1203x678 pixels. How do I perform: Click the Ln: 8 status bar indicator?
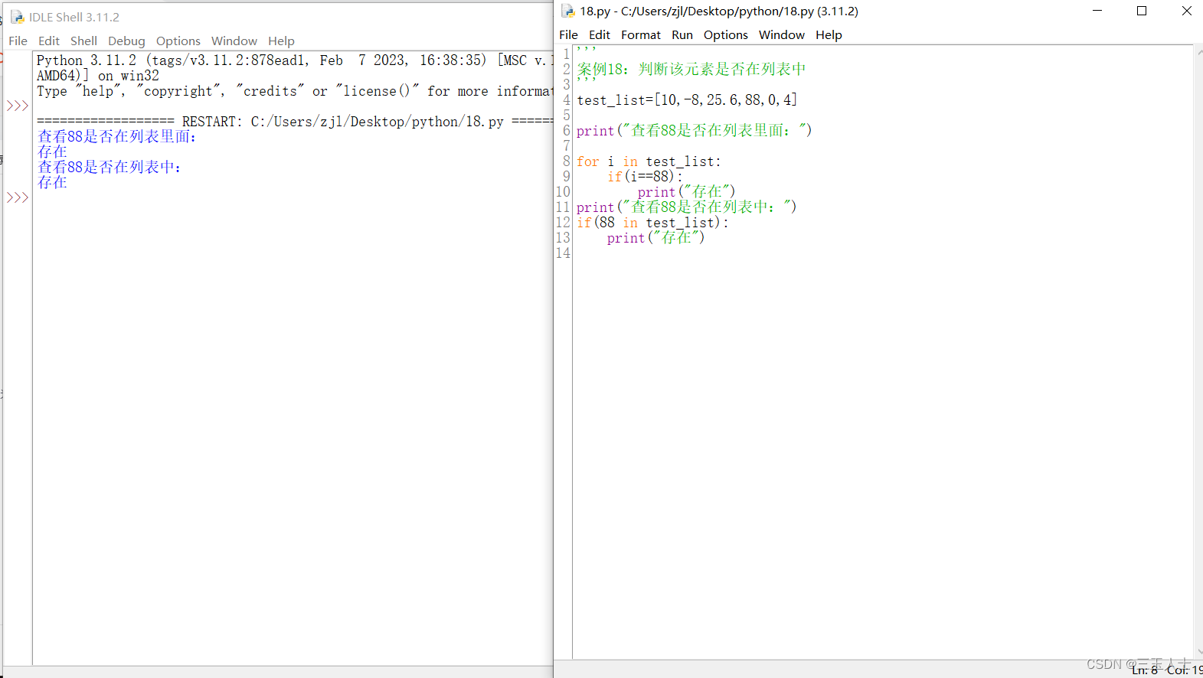[1145, 670]
